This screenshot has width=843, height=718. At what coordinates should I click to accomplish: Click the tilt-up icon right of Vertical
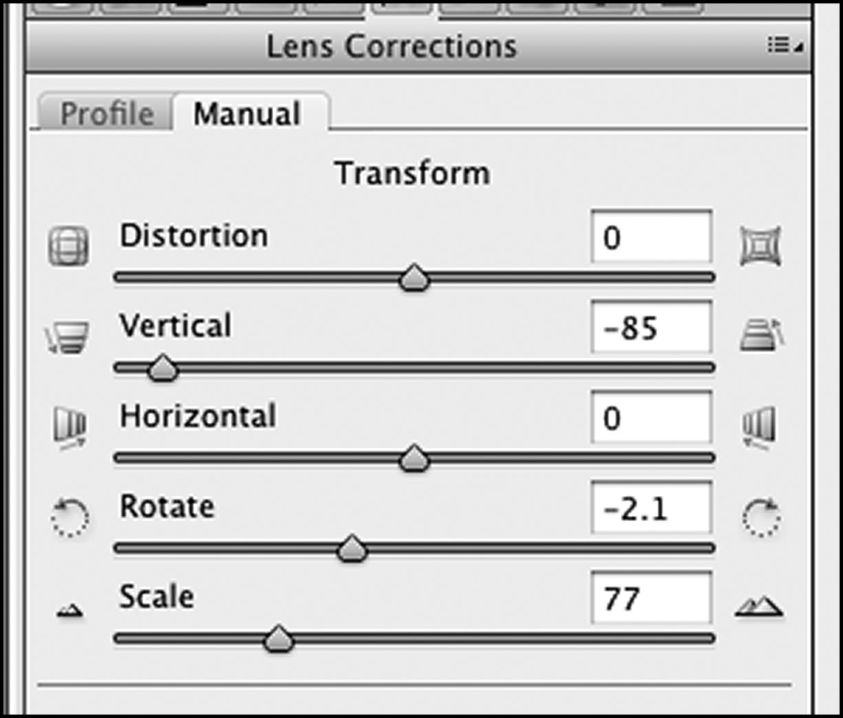point(762,335)
